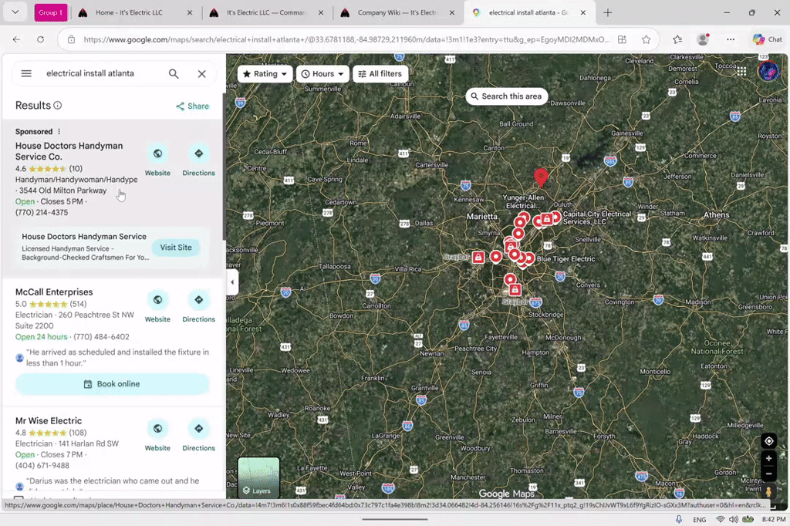Collapse the side panel arrow
Image resolution: width=790 pixels, height=526 pixels.
pyautogui.click(x=231, y=282)
